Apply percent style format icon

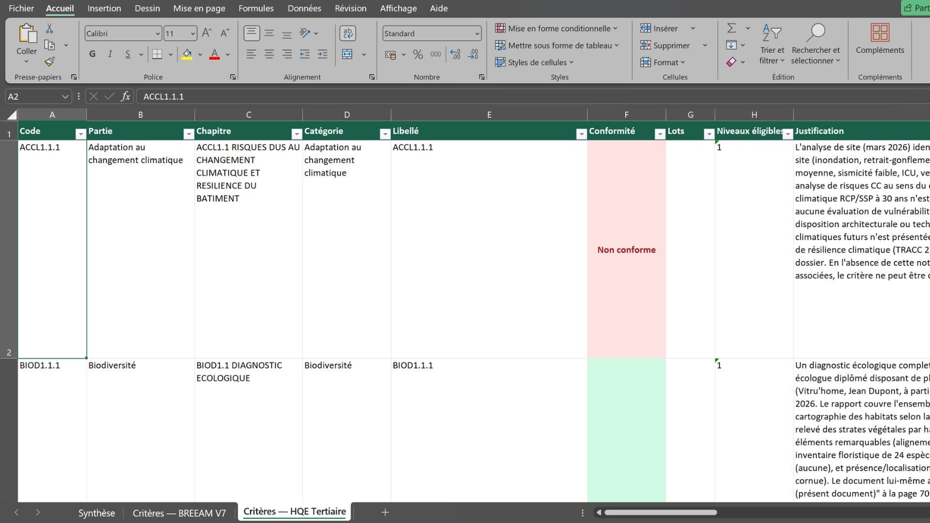point(418,54)
